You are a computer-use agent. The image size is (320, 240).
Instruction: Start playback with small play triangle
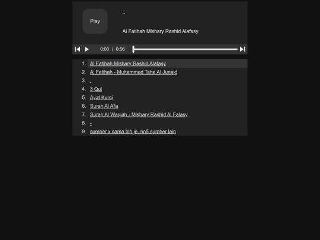(x=87, y=49)
